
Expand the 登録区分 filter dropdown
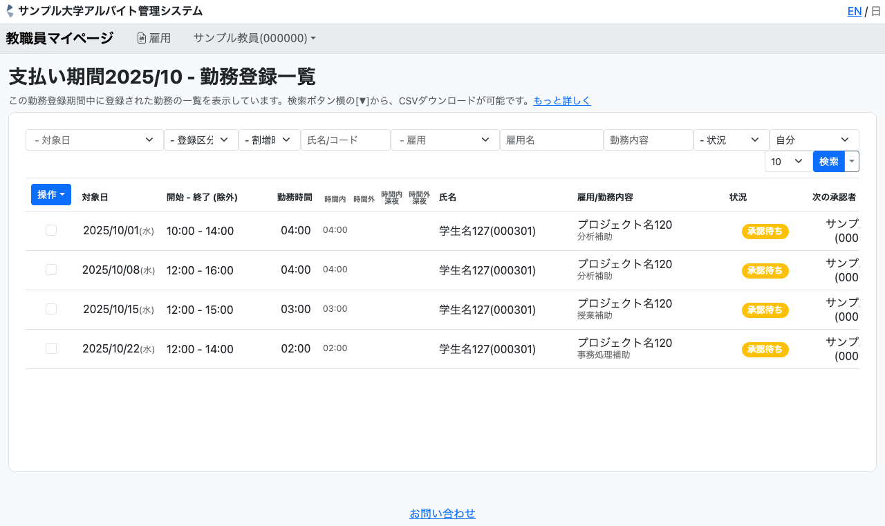201,140
